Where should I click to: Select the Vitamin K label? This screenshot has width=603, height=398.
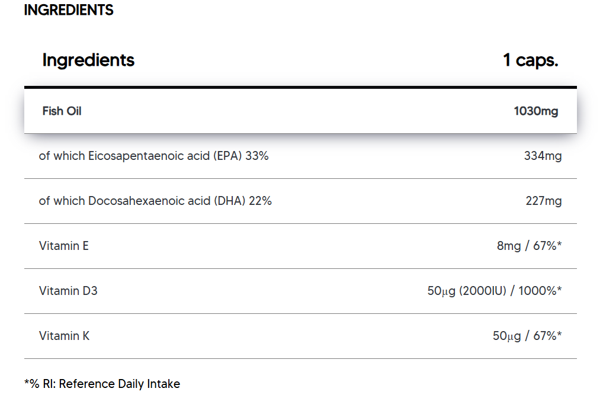click(64, 336)
